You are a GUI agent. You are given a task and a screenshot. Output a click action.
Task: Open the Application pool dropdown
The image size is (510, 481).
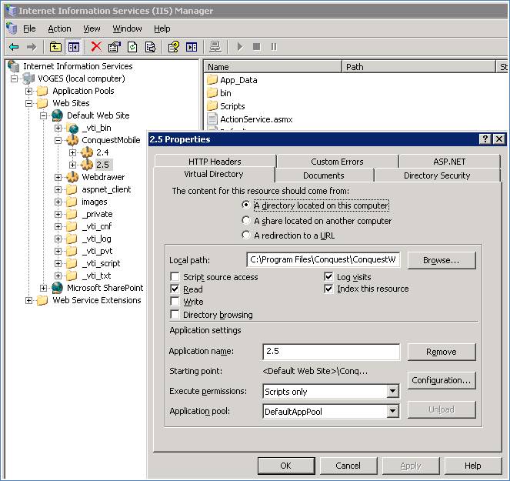click(392, 412)
